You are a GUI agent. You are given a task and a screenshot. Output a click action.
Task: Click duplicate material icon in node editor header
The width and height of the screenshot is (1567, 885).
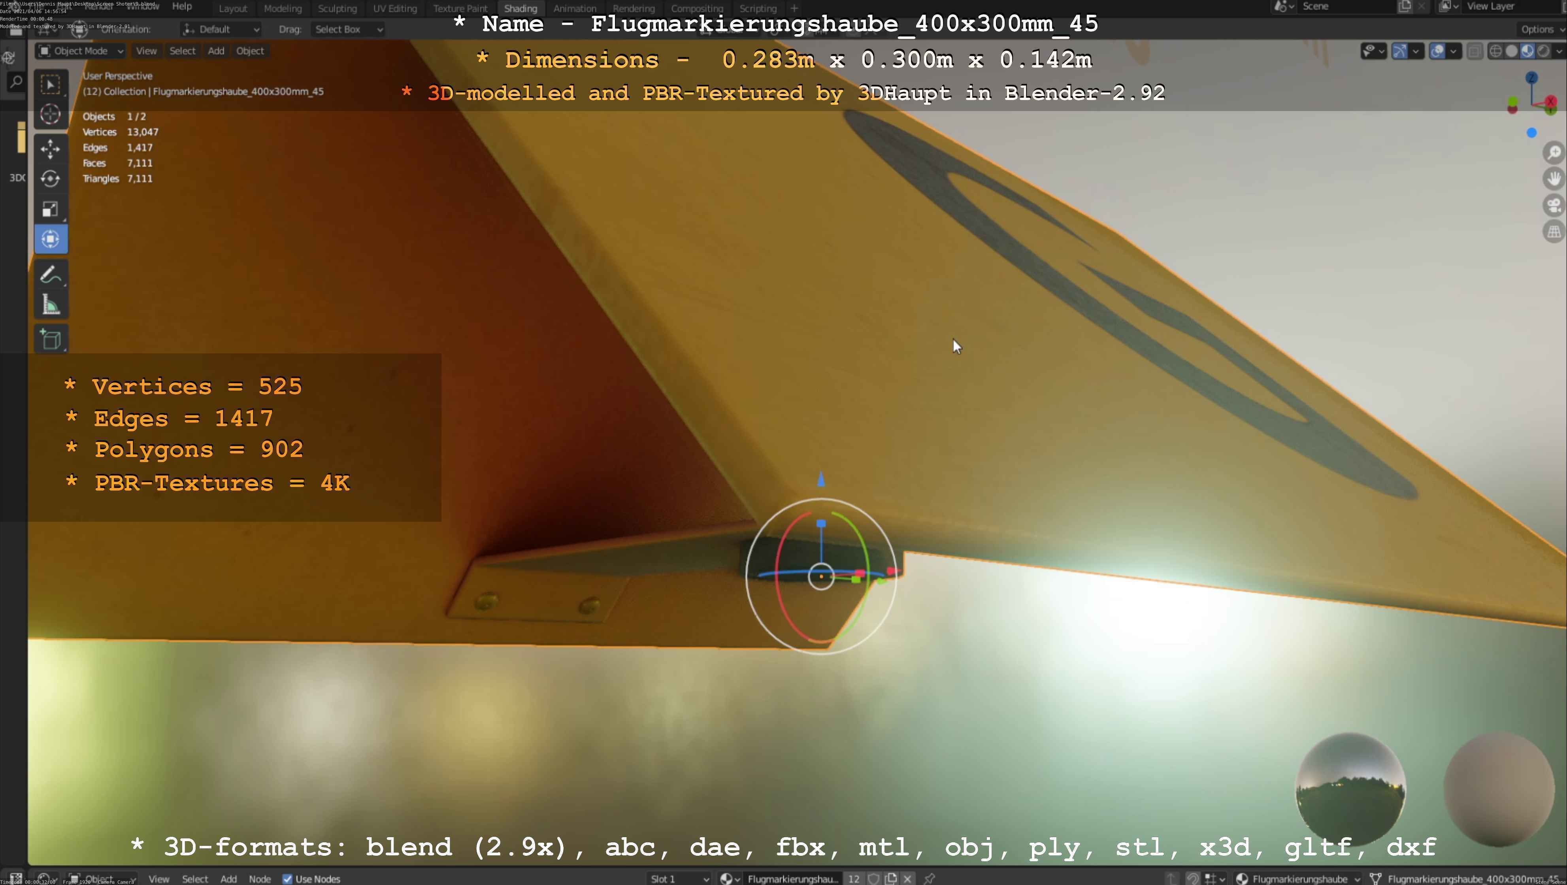(x=891, y=878)
